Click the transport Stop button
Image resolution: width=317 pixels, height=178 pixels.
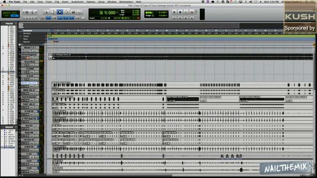(x=180, y=12)
